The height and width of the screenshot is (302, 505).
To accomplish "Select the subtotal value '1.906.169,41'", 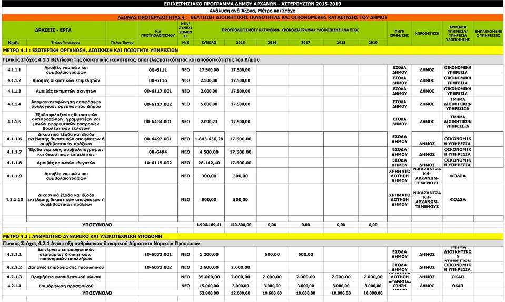I will pyautogui.click(x=209, y=225).
